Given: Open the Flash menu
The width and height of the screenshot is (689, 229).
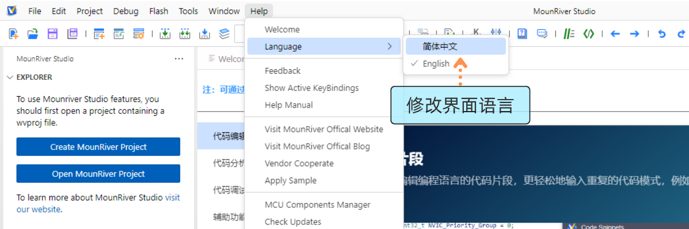Looking at the screenshot, I should point(158,11).
